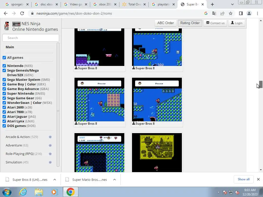Focus the Search input field
The image size is (263, 197).
pyautogui.click(x=31, y=38)
